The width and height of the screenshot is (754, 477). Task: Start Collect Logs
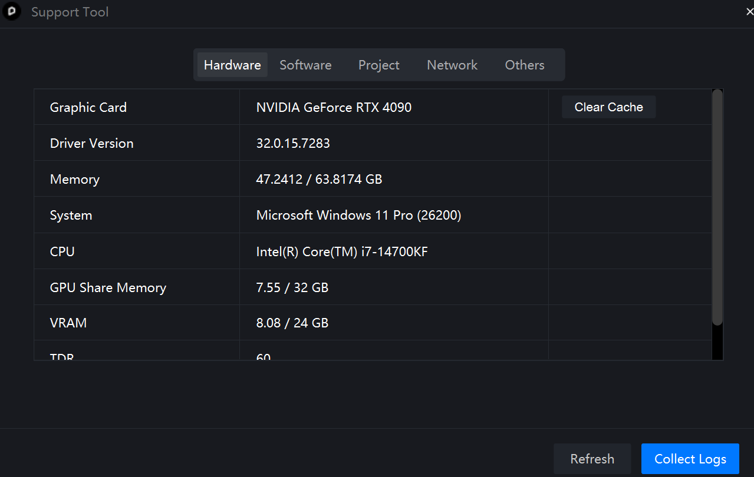[x=690, y=459]
